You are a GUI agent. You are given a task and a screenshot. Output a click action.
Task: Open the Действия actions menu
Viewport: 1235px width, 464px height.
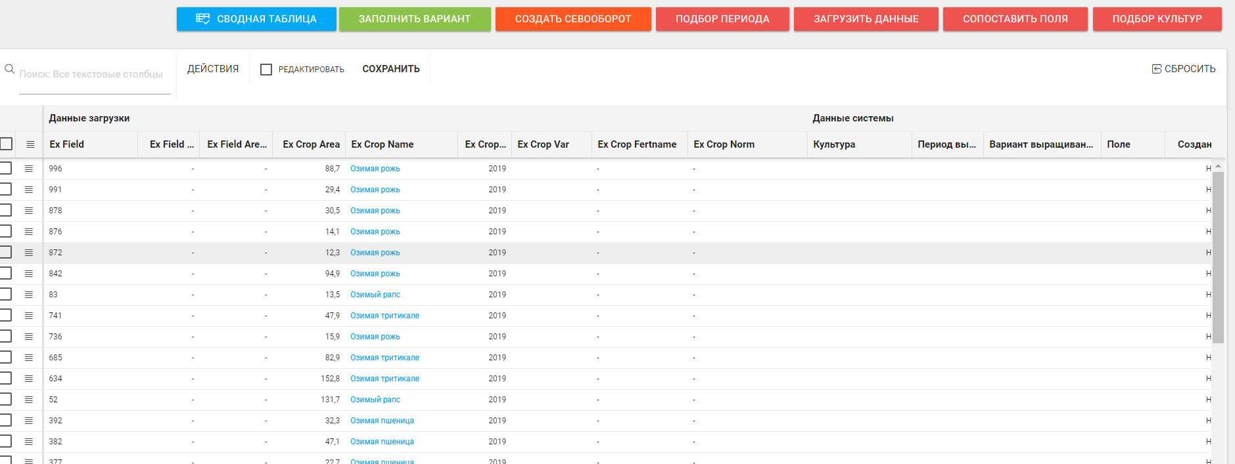[213, 69]
